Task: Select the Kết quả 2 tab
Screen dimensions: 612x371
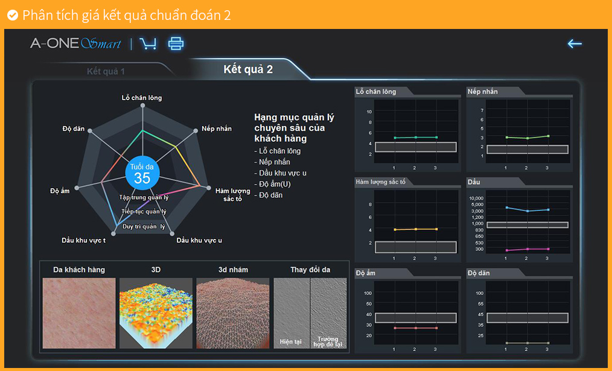Action: 248,69
